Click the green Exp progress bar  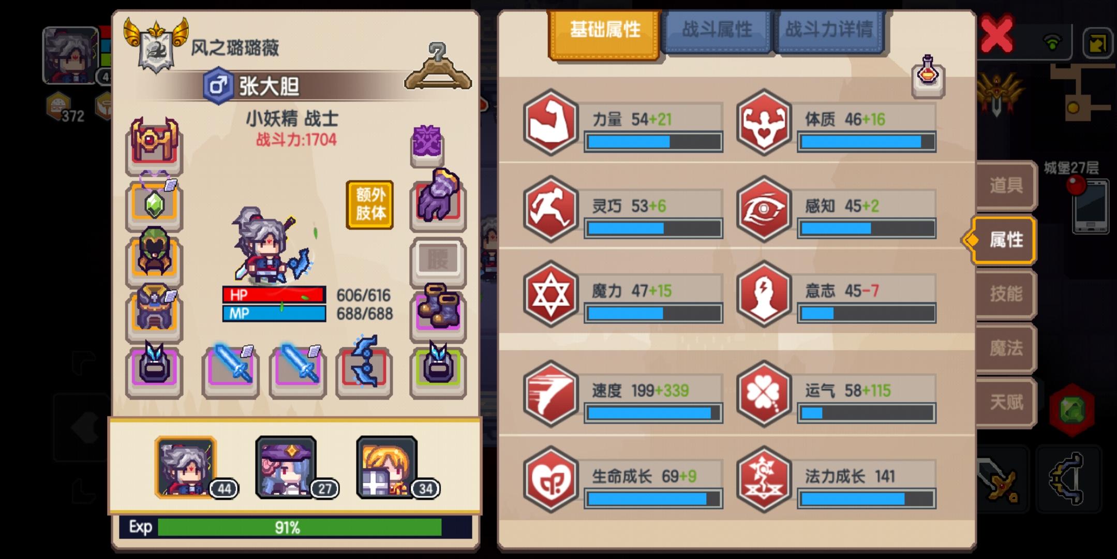pyautogui.click(x=300, y=527)
